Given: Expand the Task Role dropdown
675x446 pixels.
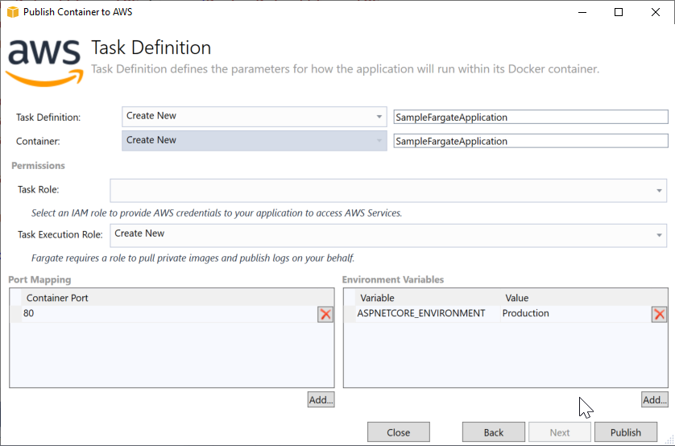Looking at the screenshot, I should tap(388, 191).
